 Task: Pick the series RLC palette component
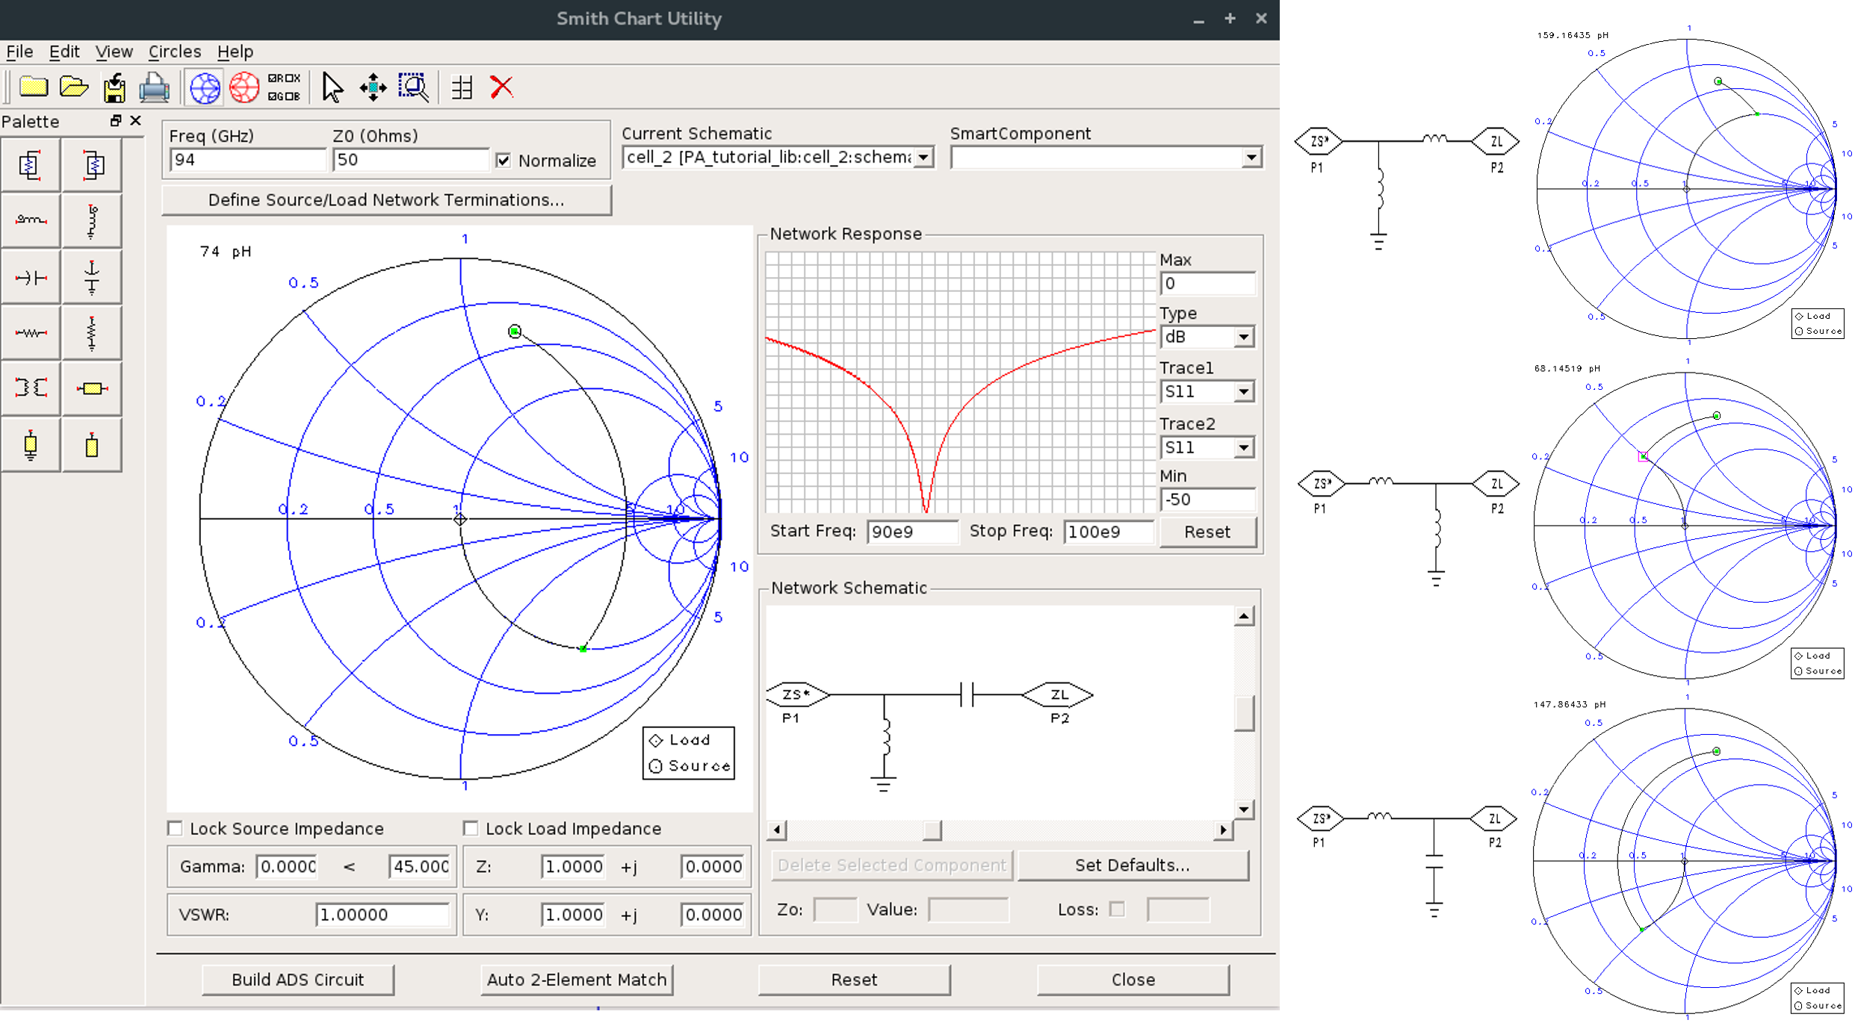point(31,166)
